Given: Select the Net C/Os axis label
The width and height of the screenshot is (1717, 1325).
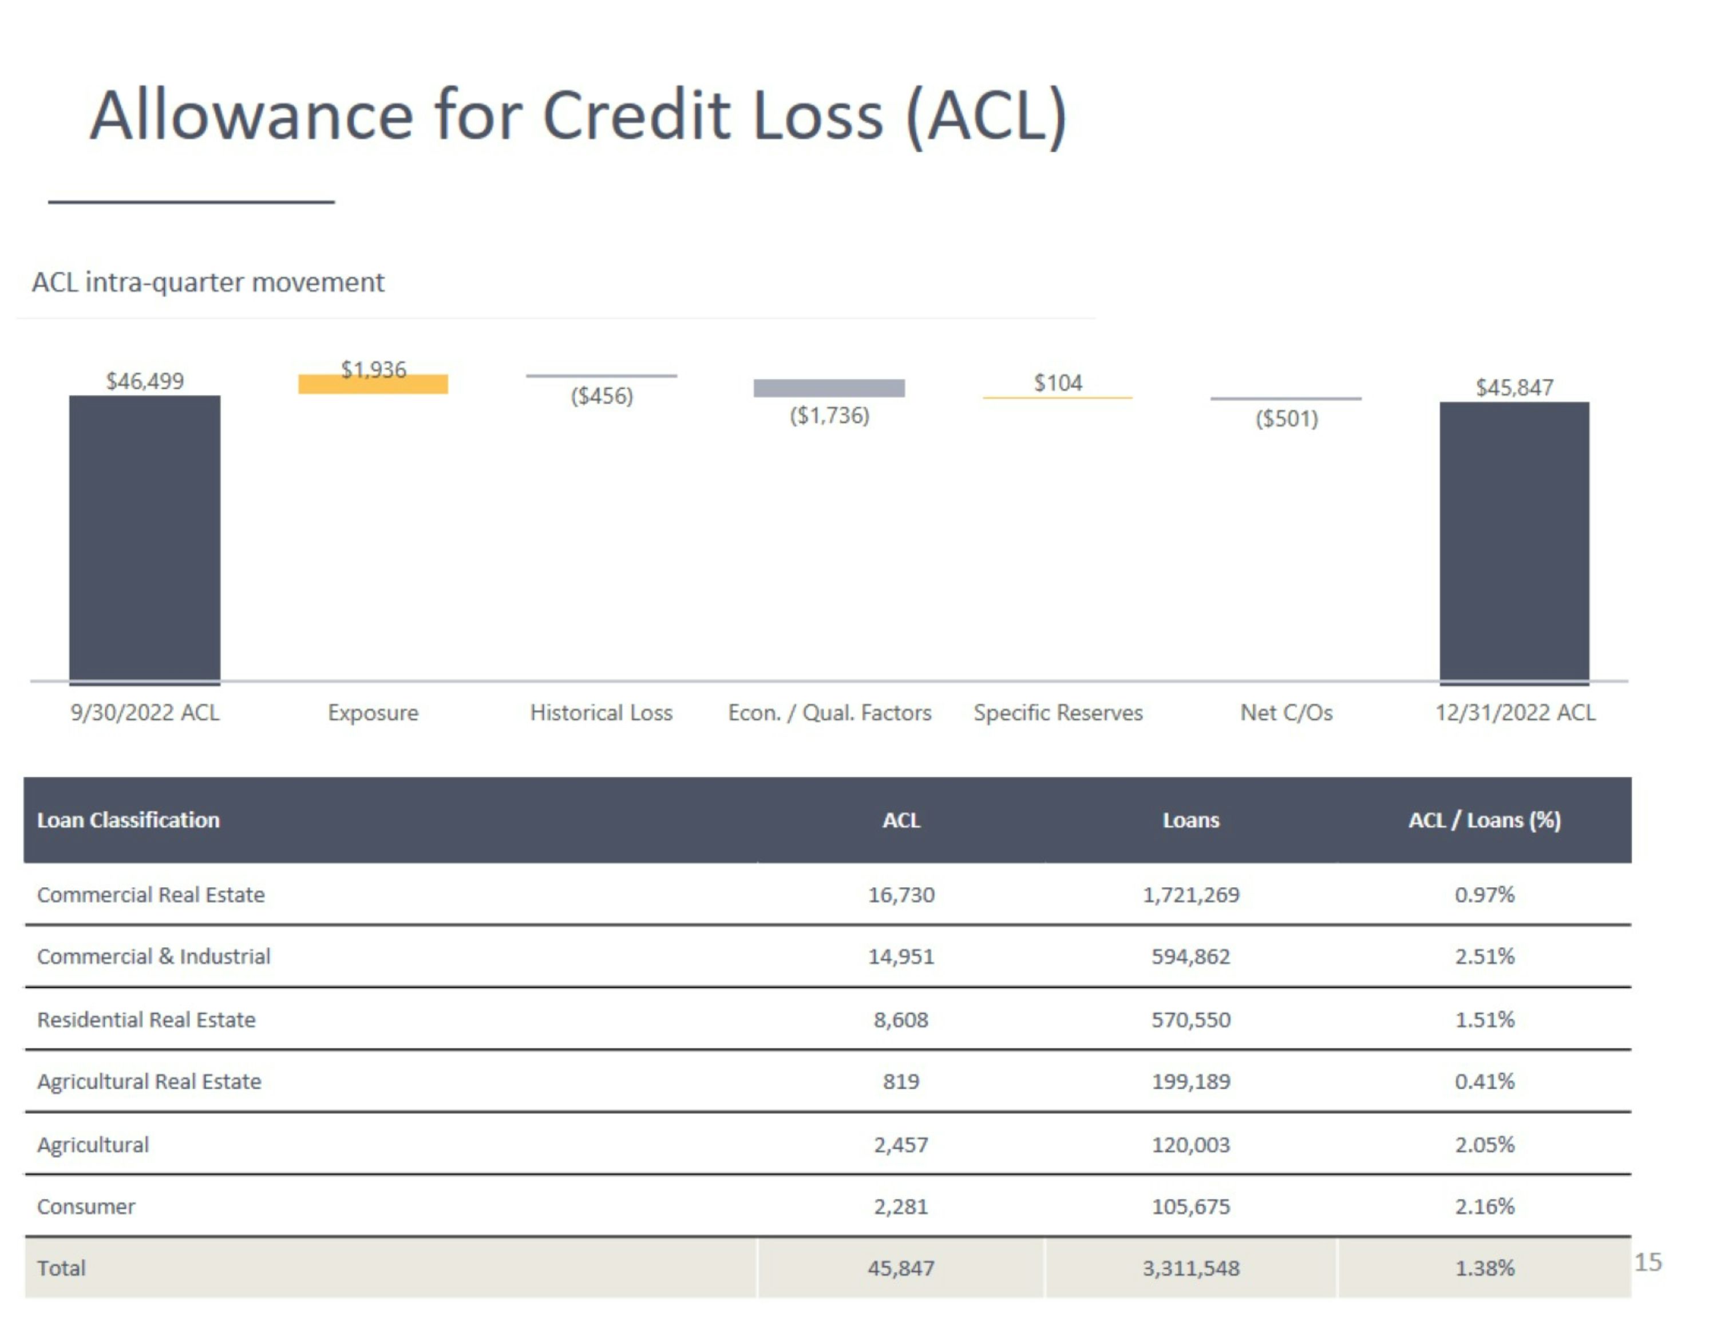Looking at the screenshot, I should 1286,713.
